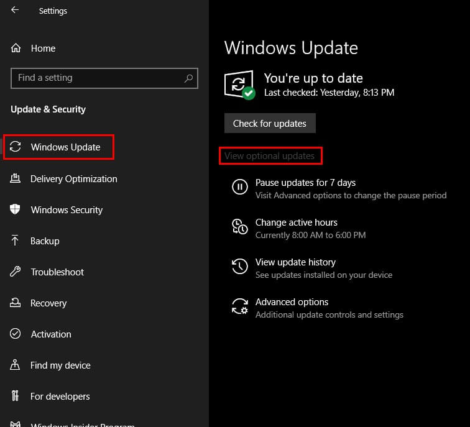Click 'Additional update controls and settings' text
470x427 pixels.
pos(329,315)
